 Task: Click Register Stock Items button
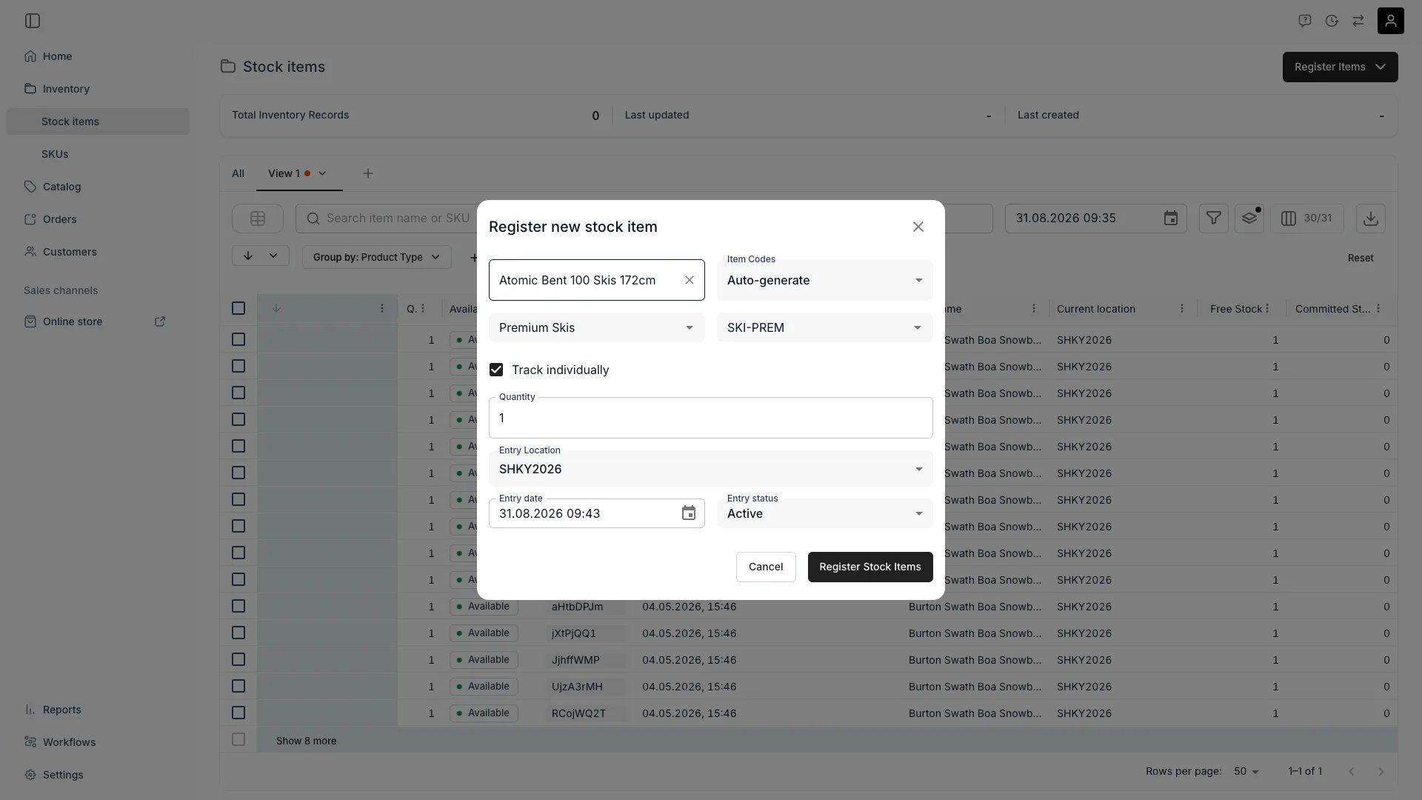pos(870,567)
